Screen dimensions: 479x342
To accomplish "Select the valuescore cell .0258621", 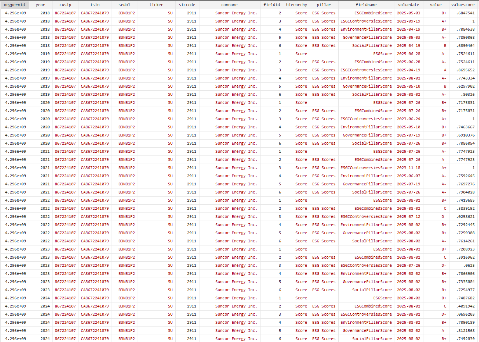I will (x=463, y=217).
